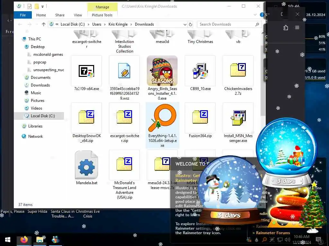329x246 pixels.
Task: Select Pictures in navigation pane
Action: tap(38, 100)
